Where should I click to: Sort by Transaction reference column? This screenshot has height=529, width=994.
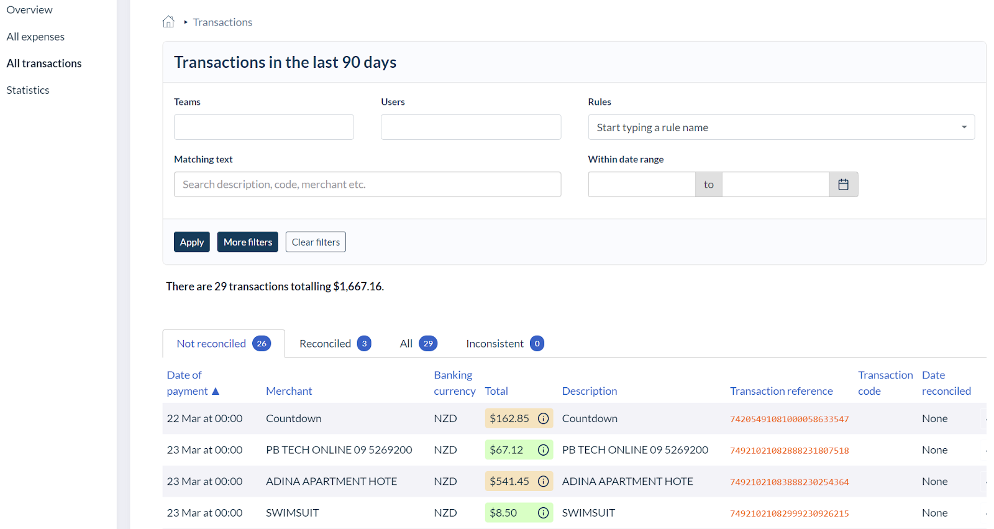[782, 391]
